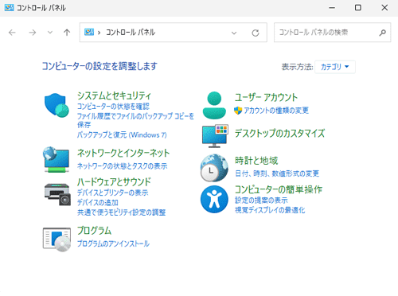This screenshot has height=296, width=398.
Task: Refresh the Control Panel view
Action: coord(256,33)
